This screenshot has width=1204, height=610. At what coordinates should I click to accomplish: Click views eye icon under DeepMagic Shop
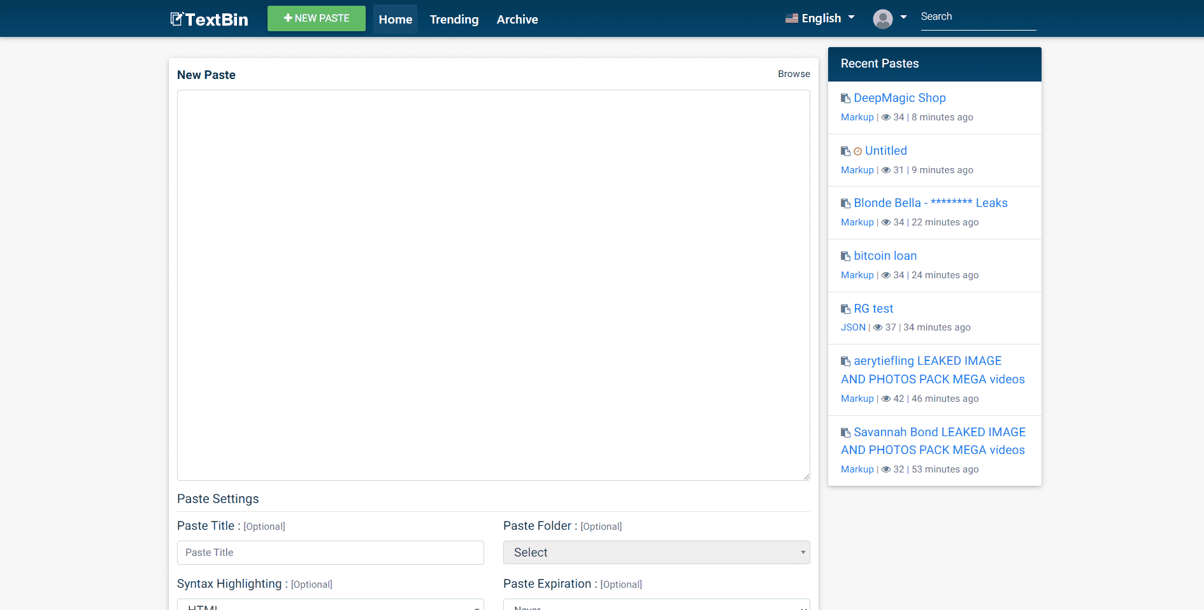coord(886,117)
